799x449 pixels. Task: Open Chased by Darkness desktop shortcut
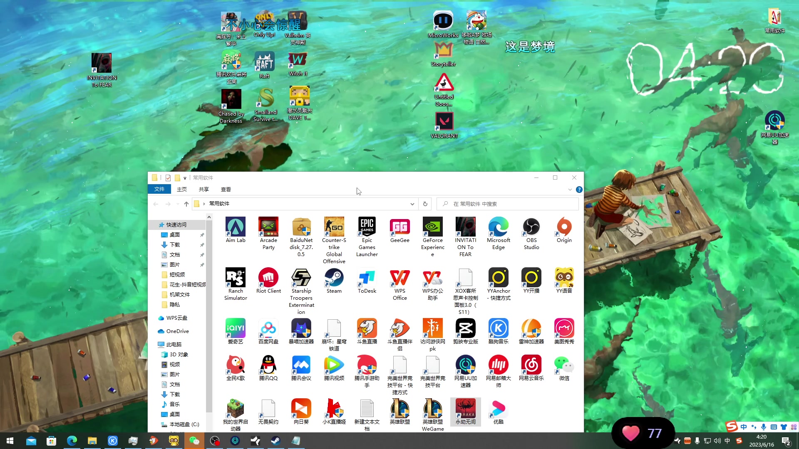[x=231, y=106]
